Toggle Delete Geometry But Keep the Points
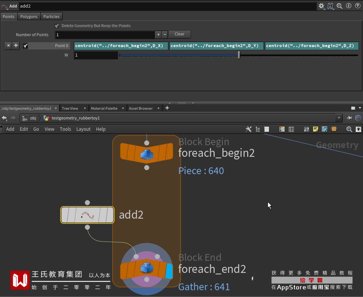The image size is (363, 297). click(57, 26)
